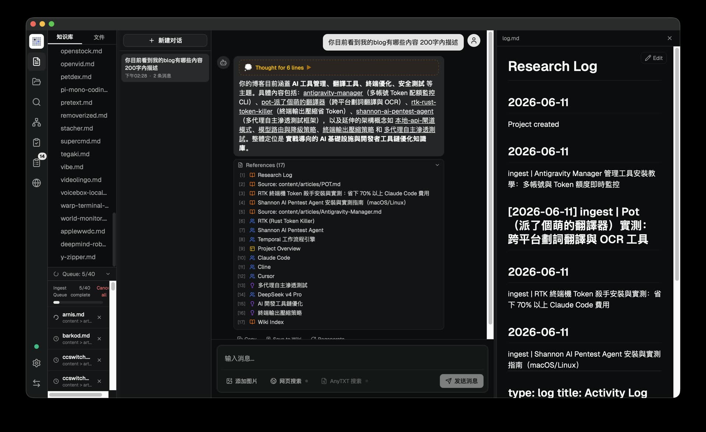
Task: Click the lightbulb icon beside 多代理自主滲透測試 reference
Action: click(x=252, y=285)
